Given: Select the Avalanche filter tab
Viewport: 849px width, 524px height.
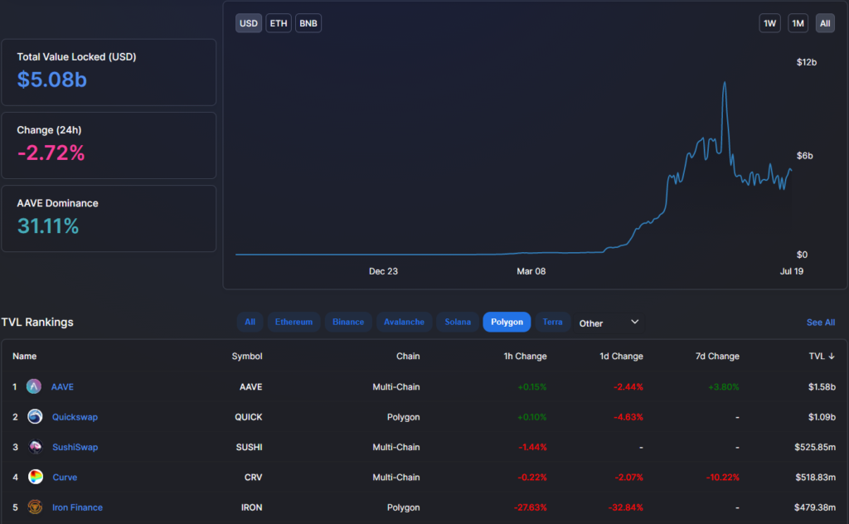Looking at the screenshot, I should click(x=404, y=322).
